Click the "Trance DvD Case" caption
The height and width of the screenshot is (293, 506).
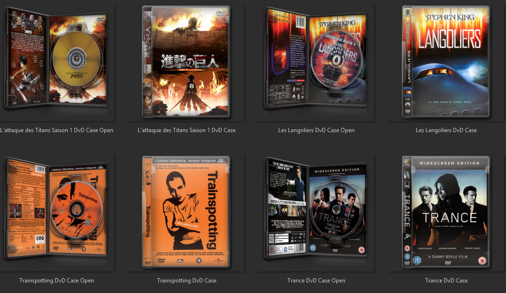(x=446, y=280)
